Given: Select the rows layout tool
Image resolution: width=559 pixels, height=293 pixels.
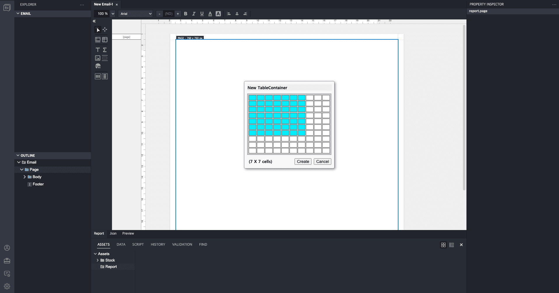Looking at the screenshot, I should click(x=105, y=76).
